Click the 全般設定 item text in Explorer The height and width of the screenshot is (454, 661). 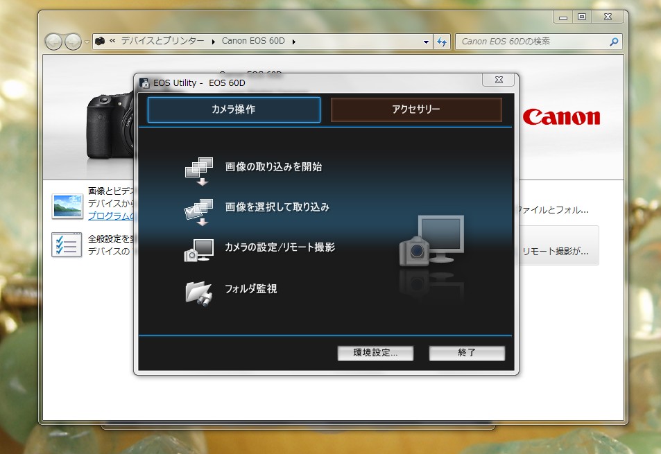coord(111,239)
